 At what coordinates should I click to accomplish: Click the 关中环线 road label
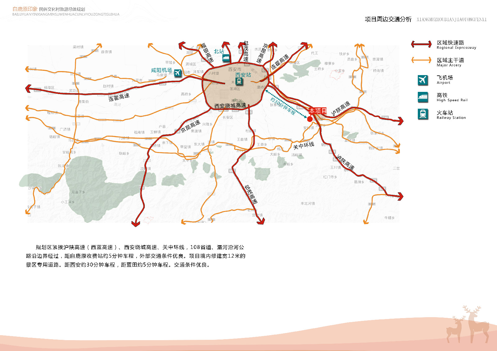tap(304, 146)
